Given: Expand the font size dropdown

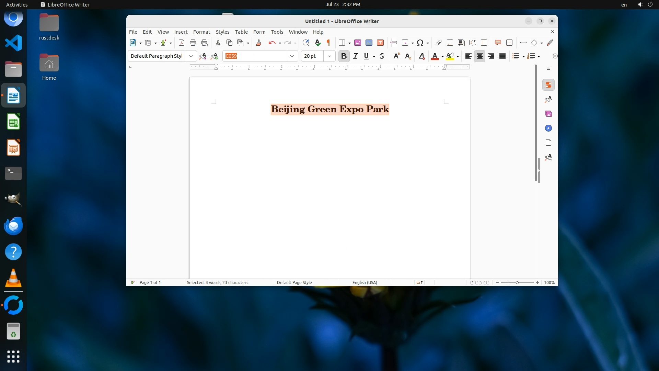Looking at the screenshot, I should pos(329,56).
